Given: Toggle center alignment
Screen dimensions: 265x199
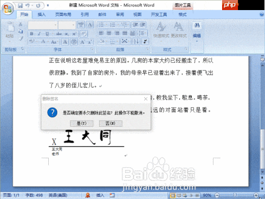Looking at the screenshot, I should coord(109,33).
